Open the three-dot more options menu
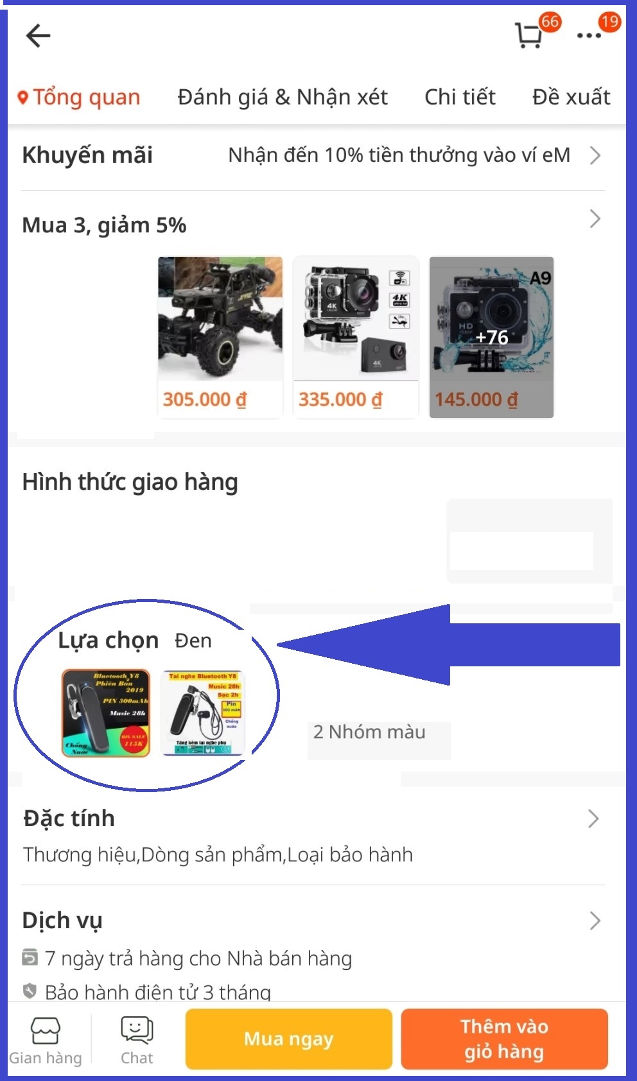 point(589,36)
